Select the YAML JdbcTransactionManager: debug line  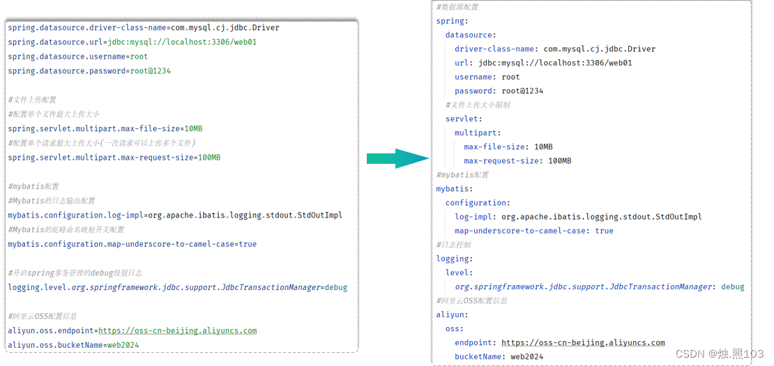[x=599, y=287]
